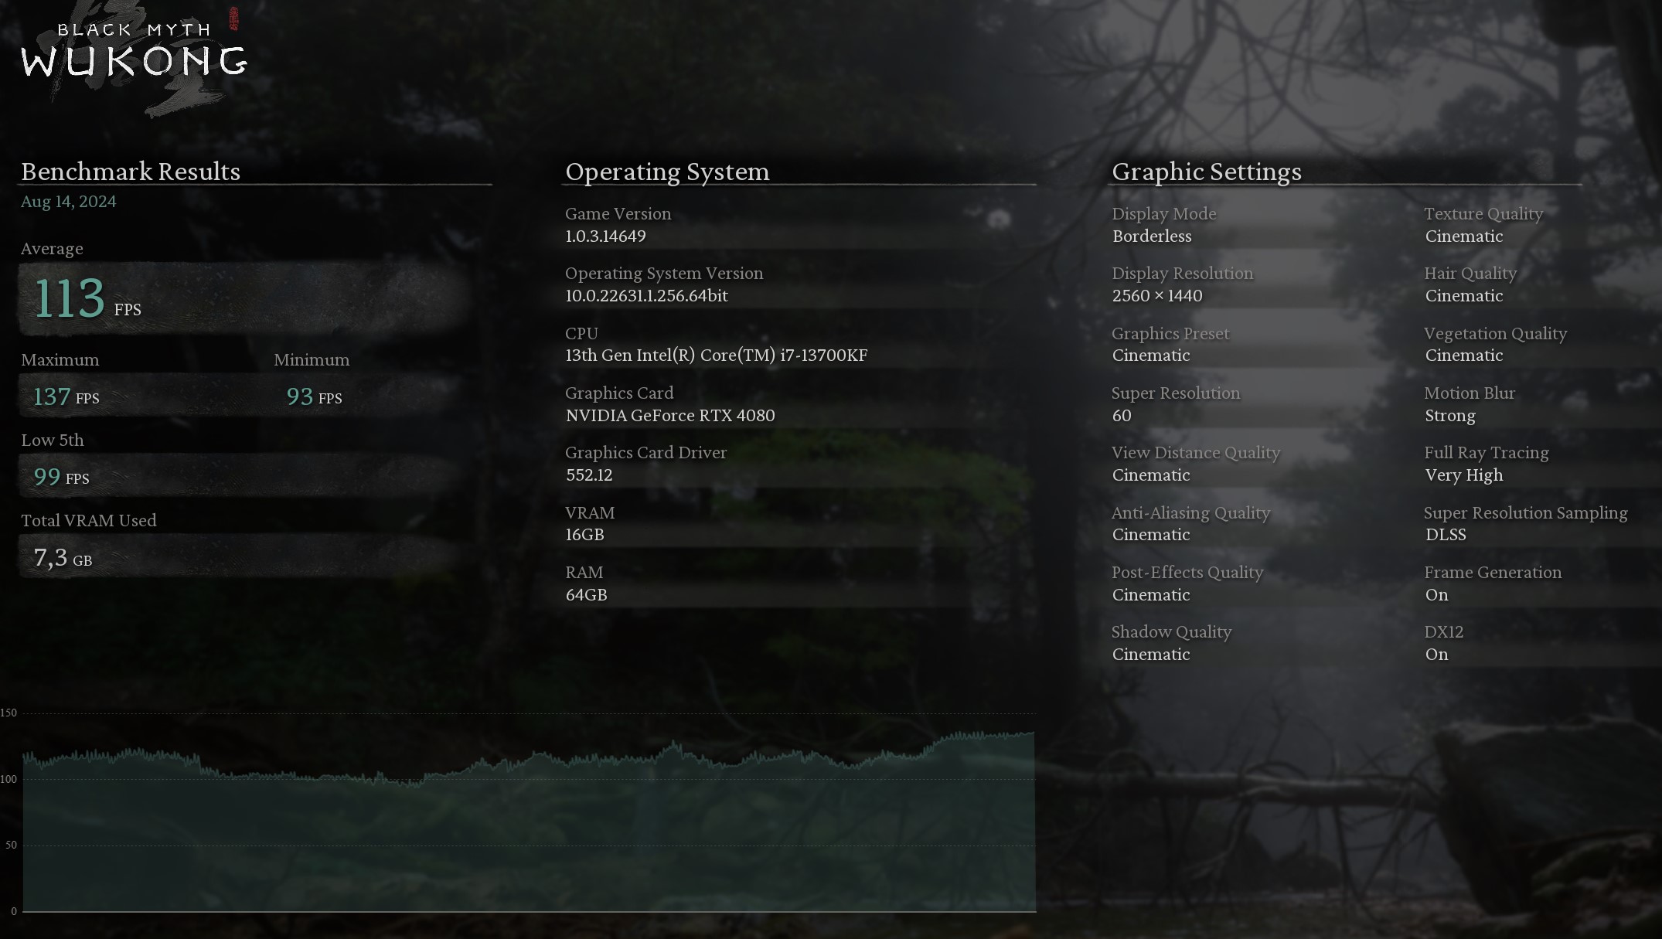
Task: Expand the Texture Quality Cinematic dropdown
Action: click(x=1463, y=236)
